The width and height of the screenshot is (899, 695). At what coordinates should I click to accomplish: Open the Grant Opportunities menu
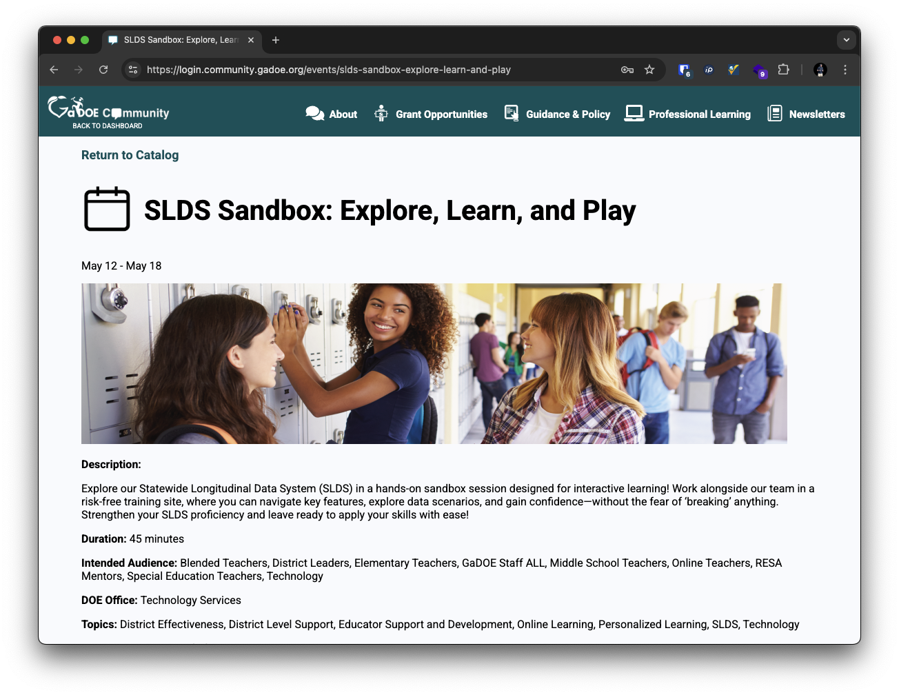tap(431, 114)
